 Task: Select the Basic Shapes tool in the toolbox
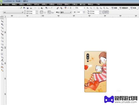pos(2,47)
